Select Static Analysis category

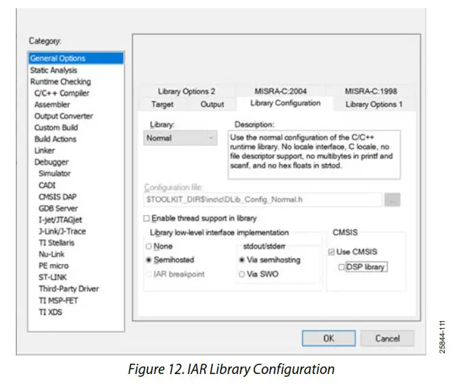[x=53, y=70]
